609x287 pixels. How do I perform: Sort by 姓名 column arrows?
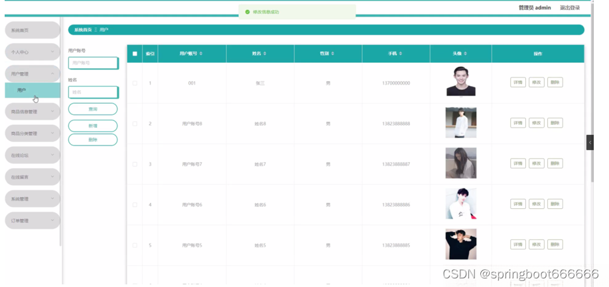265,54
